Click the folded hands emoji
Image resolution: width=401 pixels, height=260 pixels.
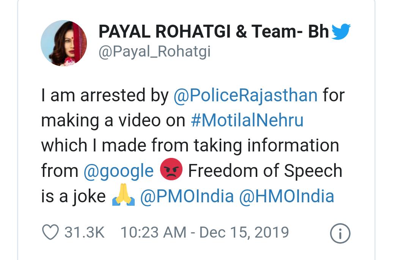(x=123, y=197)
